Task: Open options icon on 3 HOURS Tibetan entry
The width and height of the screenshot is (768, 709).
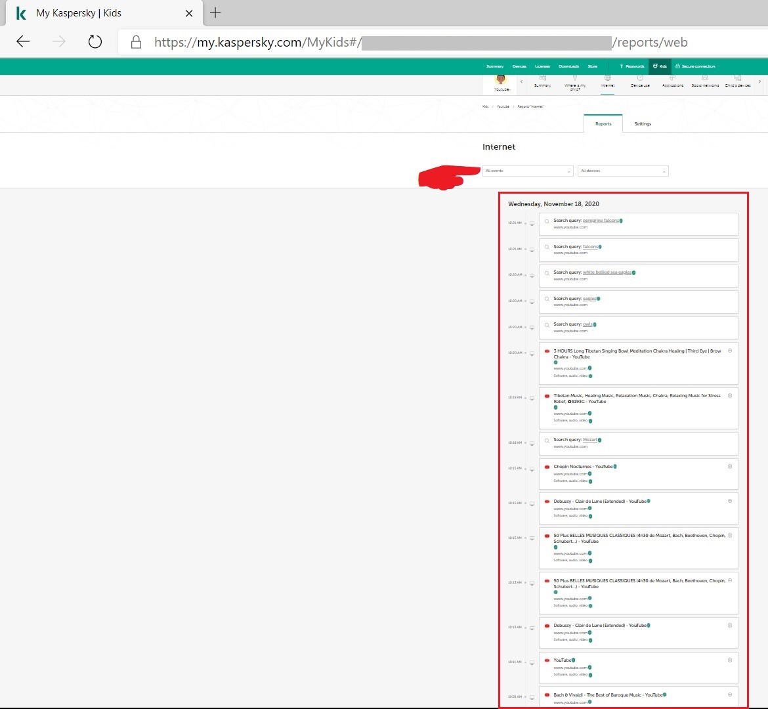Action: tap(730, 351)
